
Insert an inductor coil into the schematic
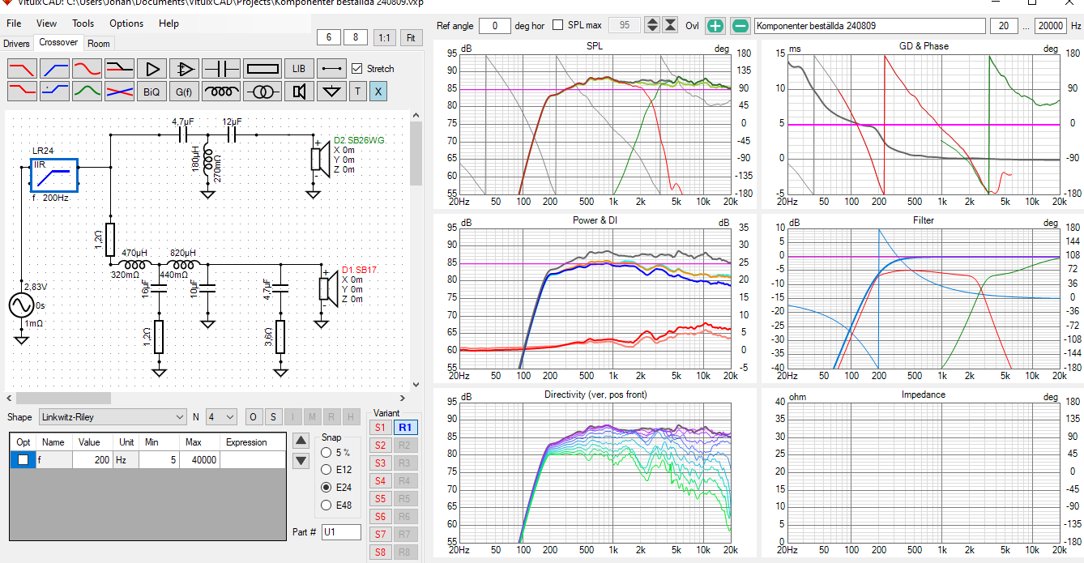[220, 91]
